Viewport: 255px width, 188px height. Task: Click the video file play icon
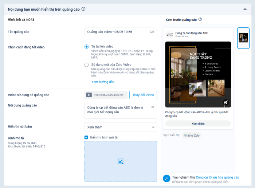[x=89, y=95]
